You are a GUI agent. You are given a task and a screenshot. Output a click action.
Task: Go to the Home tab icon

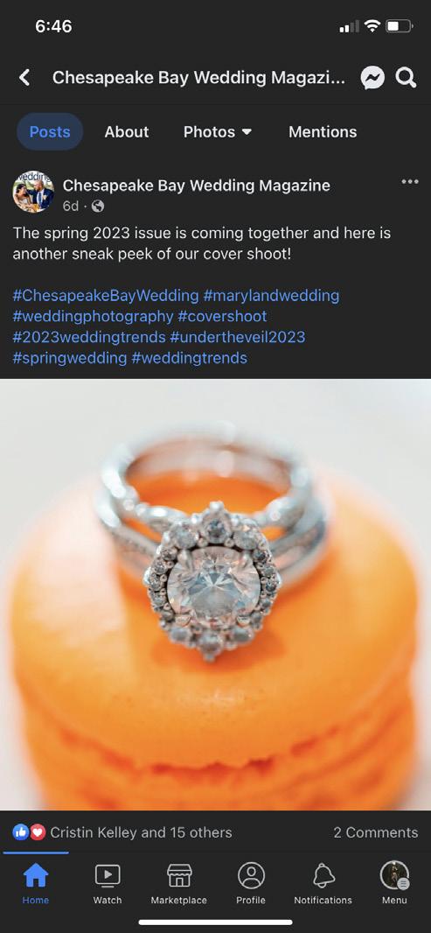[x=36, y=875]
